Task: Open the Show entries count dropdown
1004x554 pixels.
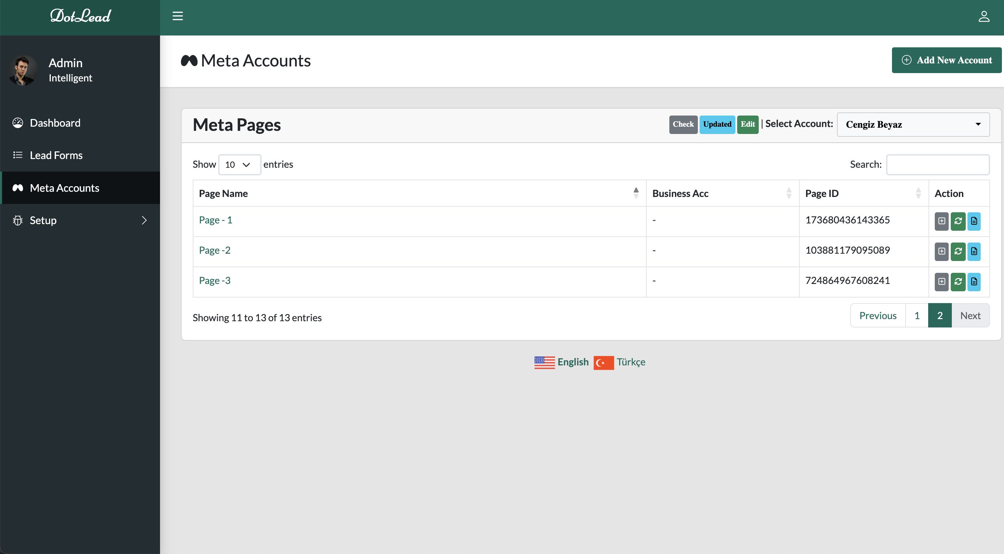Action: coord(239,165)
